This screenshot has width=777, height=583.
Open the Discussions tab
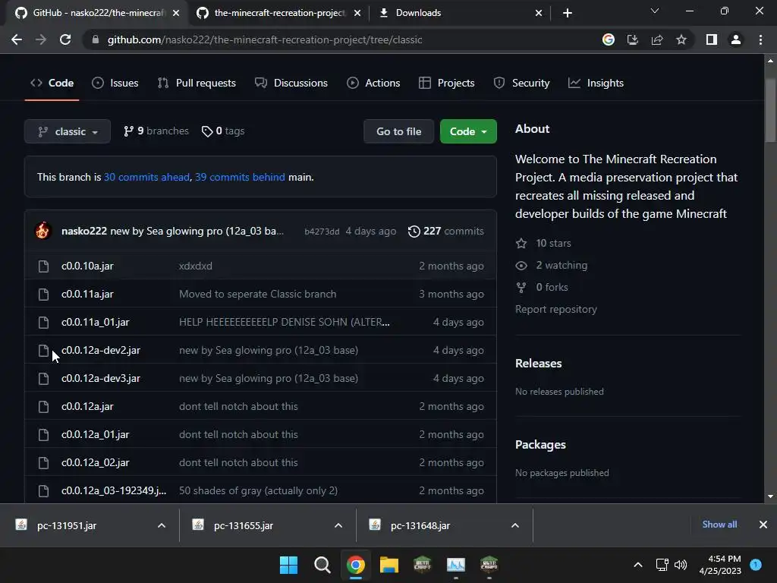(291, 83)
